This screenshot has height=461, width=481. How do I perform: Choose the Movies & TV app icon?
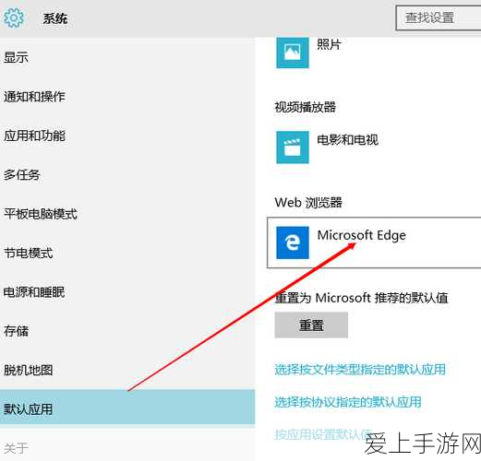tap(293, 148)
